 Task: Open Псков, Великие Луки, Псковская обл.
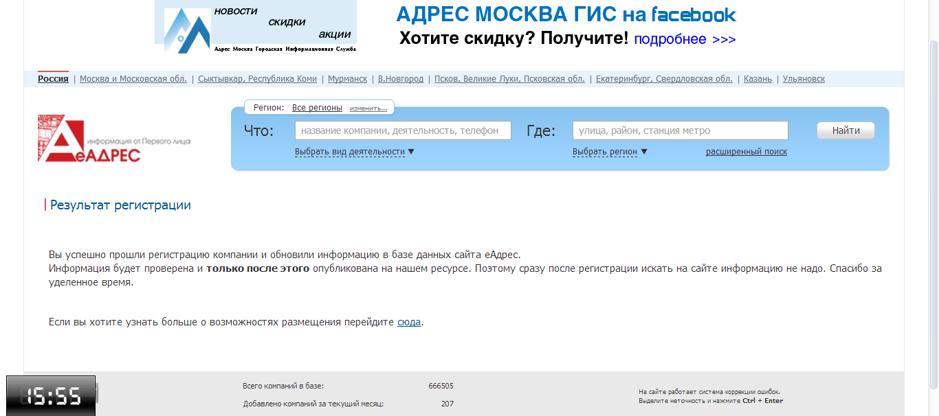[x=510, y=79]
